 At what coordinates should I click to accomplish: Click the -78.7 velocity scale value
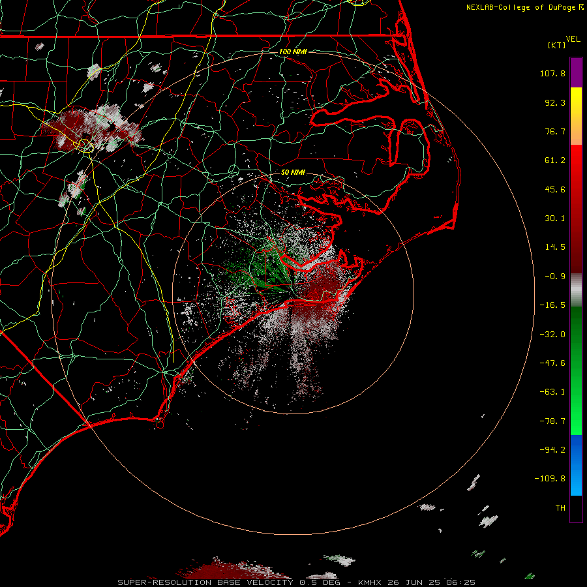point(552,421)
